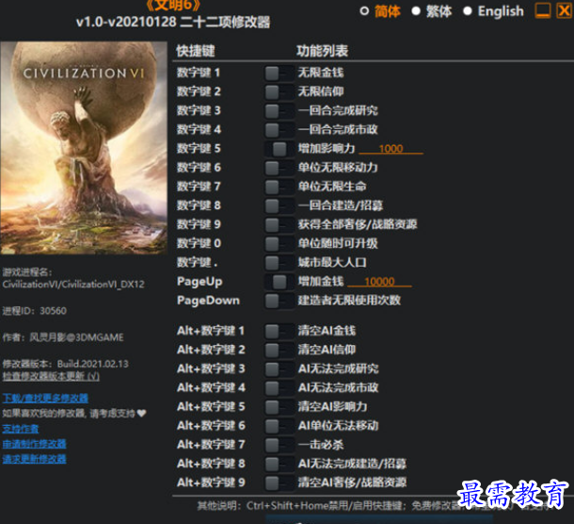The width and height of the screenshot is (574, 524).
Task: Click Alt+数字键 9 hotkey label
Action: (211, 483)
